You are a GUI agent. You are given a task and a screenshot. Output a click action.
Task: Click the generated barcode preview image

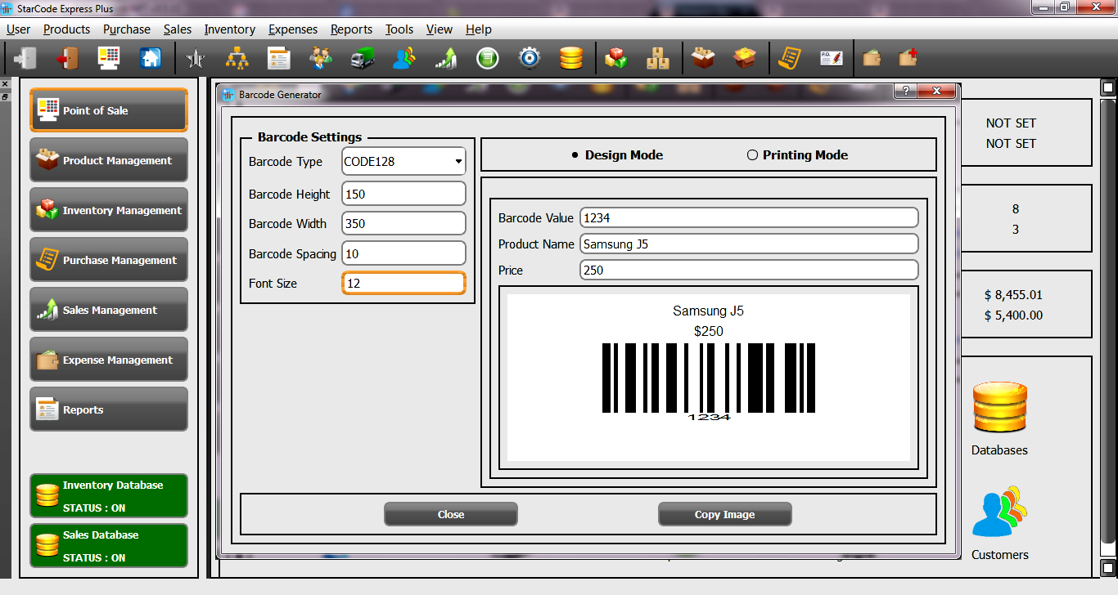tap(709, 377)
